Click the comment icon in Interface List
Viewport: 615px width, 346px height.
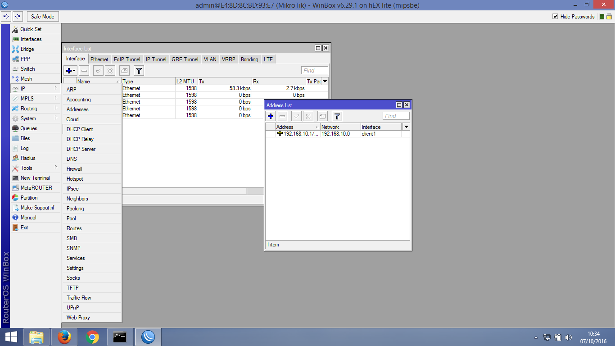125,71
